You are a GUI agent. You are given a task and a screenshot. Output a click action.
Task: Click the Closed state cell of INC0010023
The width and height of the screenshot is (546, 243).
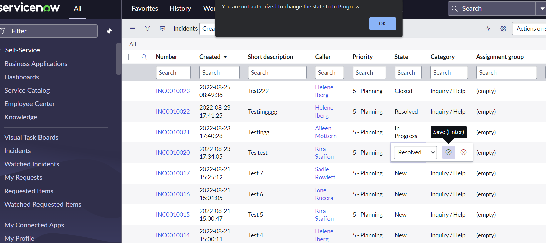(x=403, y=91)
